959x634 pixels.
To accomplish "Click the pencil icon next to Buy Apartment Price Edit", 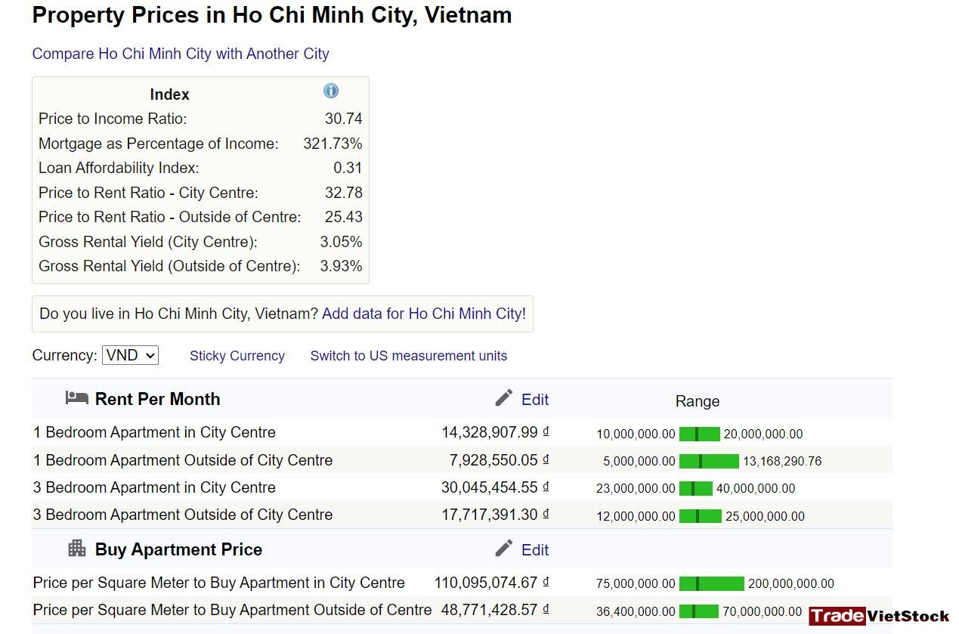I will point(504,549).
